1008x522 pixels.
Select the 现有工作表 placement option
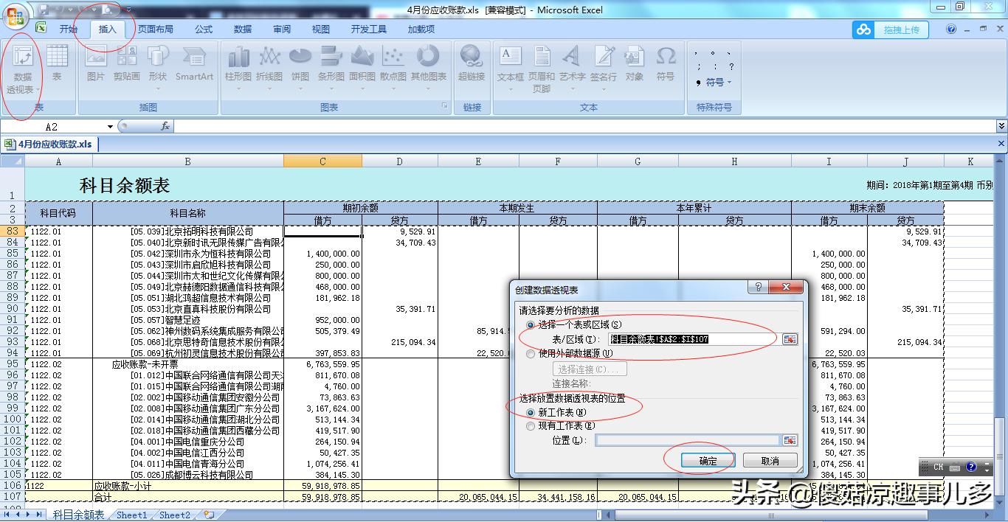point(531,426)
